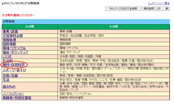
Task: Choose the 読みもの category link
Action: [9, 87]
